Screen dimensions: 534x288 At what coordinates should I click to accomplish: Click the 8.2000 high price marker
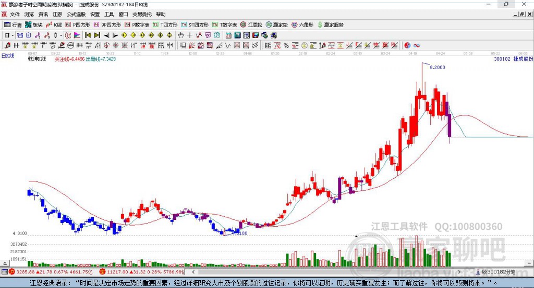(x=438, y=67)
